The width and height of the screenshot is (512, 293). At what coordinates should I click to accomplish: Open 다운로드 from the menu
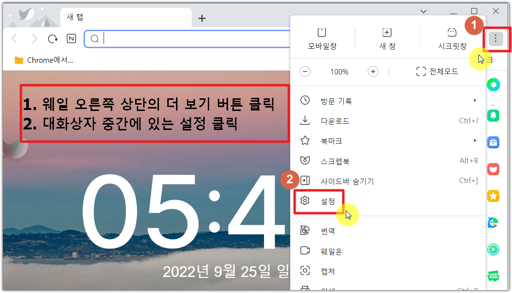tap(388, 121)
